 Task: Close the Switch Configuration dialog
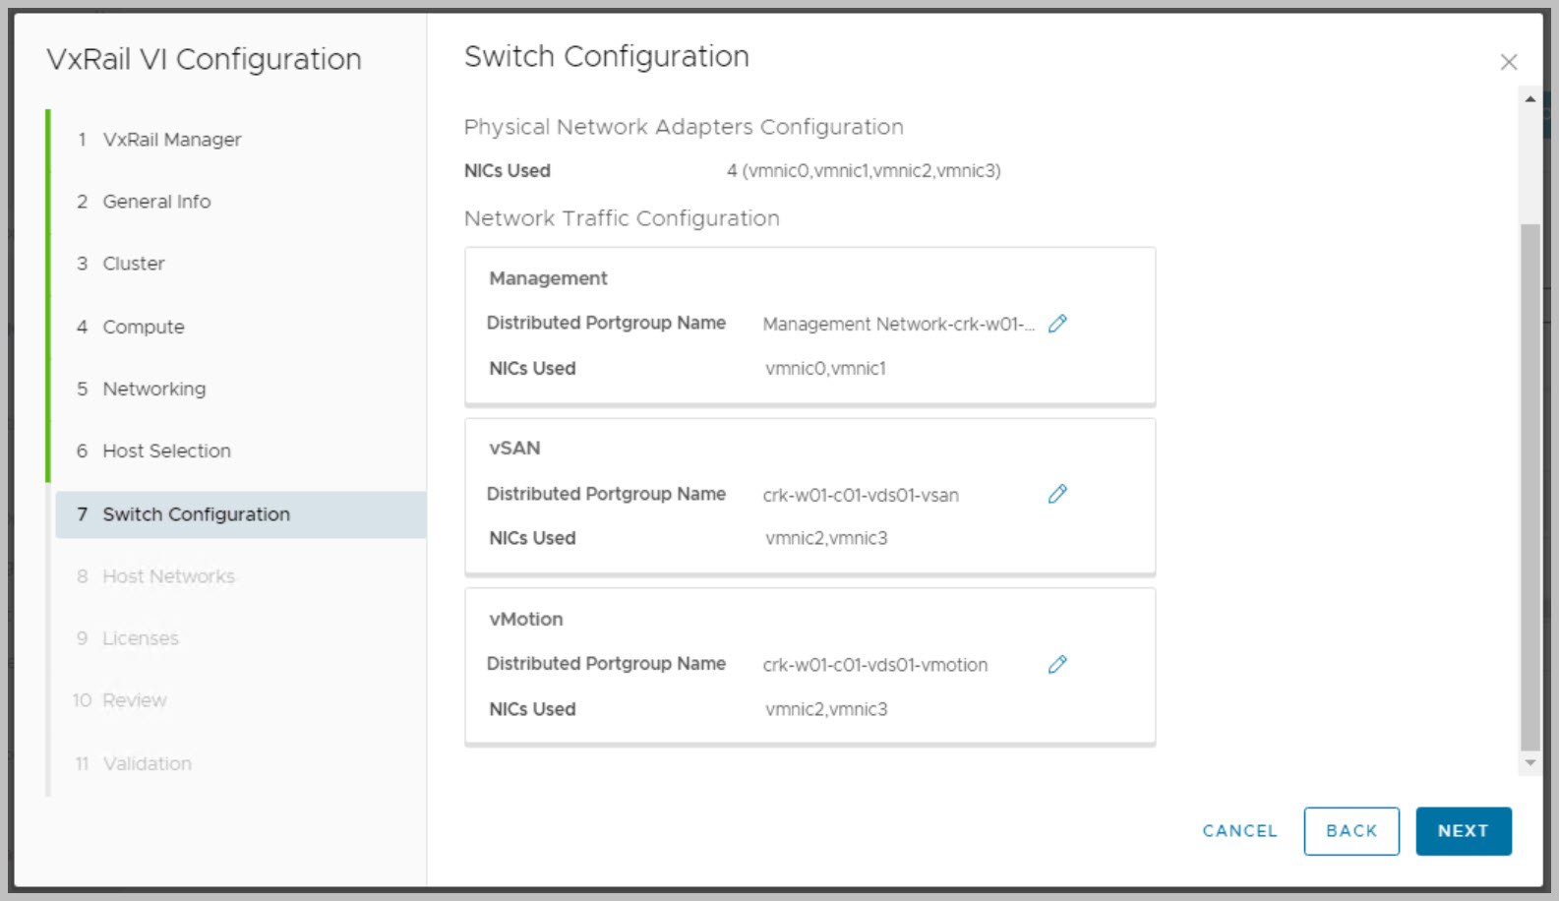1508,62
